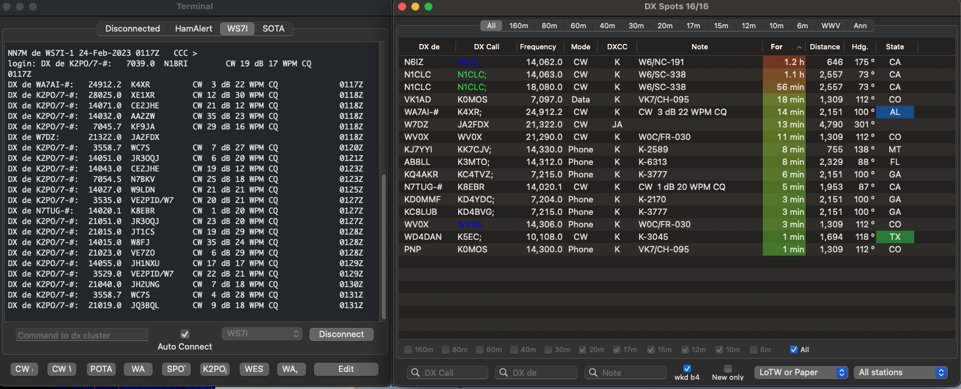Open the LoTW or Paper dropdown
This screenshot has height=389, width=961.
pos(801,373)
